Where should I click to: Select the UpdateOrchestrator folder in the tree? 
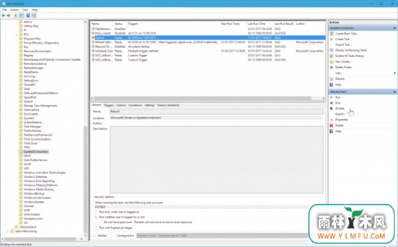coord(36,152)
